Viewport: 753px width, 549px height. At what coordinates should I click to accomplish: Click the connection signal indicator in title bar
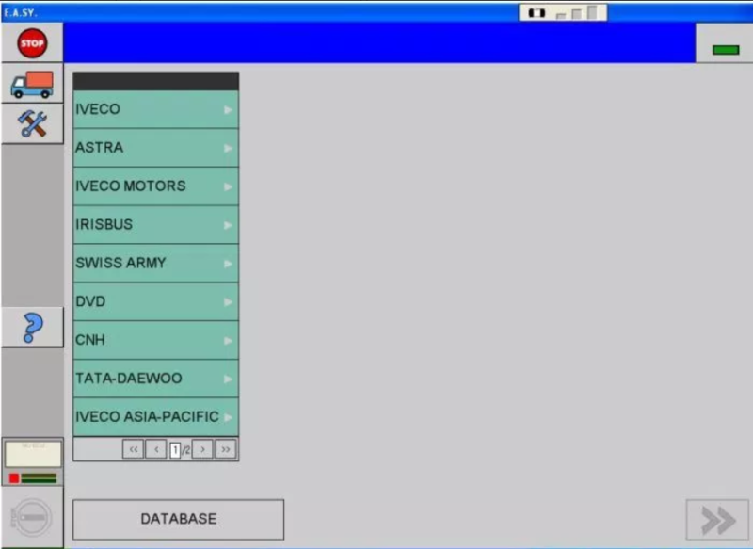[x=563, y=12]
